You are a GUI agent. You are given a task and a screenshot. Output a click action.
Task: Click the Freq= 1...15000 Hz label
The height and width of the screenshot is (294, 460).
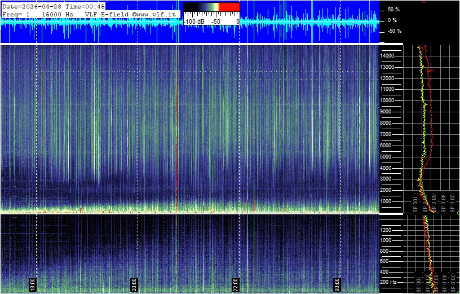[38, 14]
